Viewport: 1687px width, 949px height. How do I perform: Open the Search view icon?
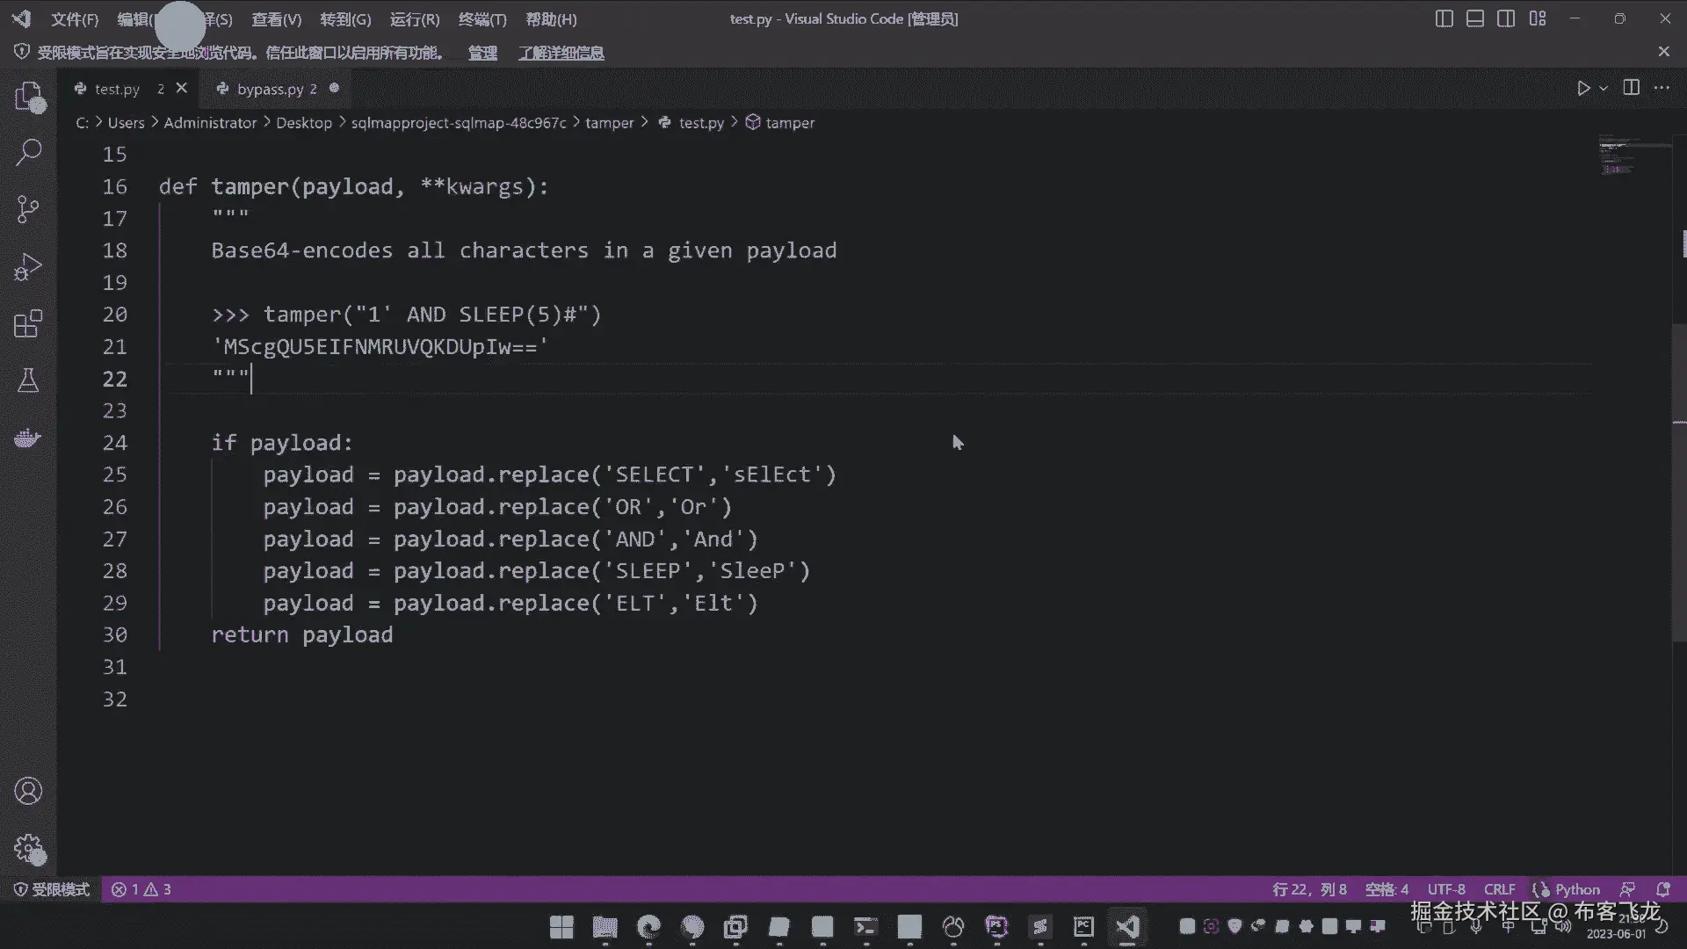(x=28, y=153)
